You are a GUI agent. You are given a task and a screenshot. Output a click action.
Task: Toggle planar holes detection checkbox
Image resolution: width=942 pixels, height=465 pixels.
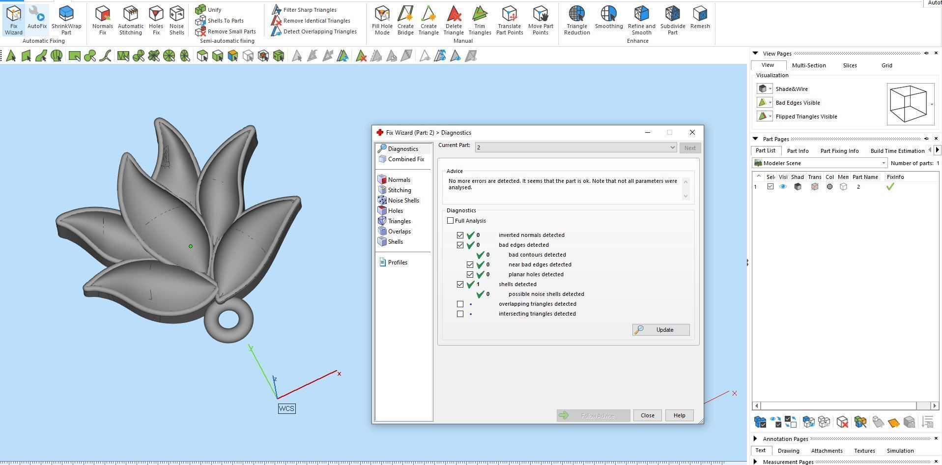470,274
